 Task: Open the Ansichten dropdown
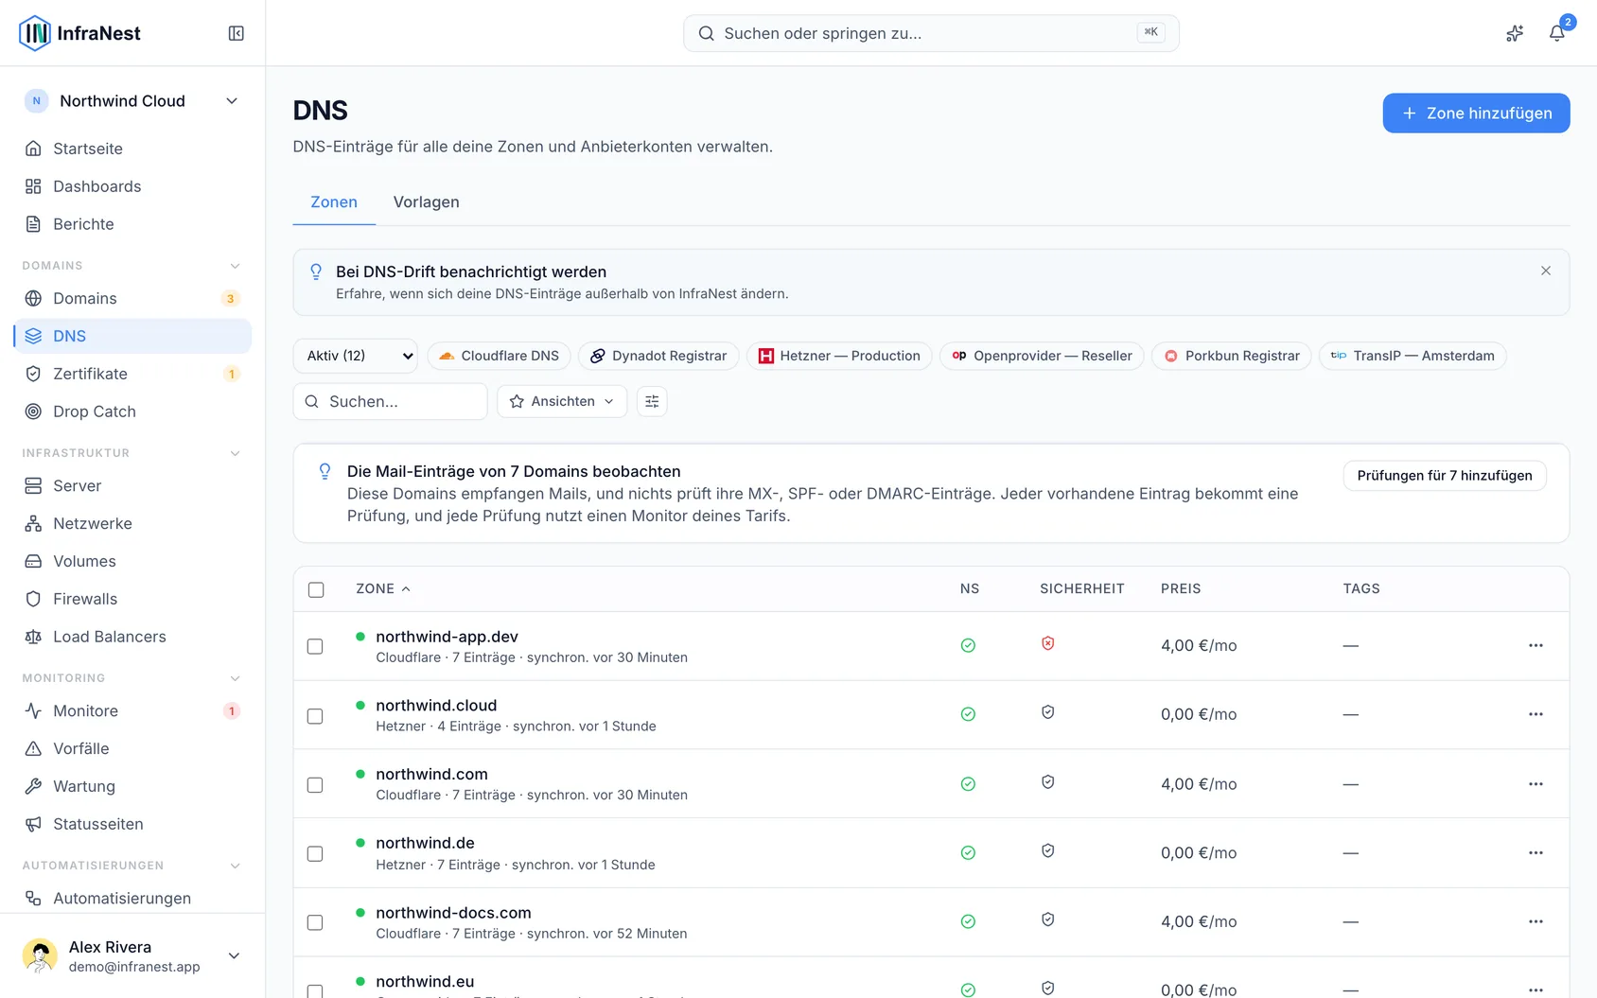point(562,401)
